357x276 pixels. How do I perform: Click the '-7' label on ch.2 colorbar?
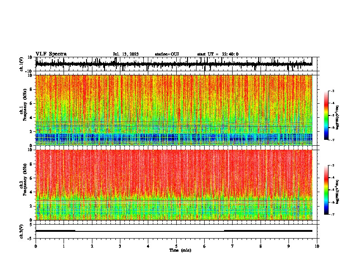(x=333, y=214)
